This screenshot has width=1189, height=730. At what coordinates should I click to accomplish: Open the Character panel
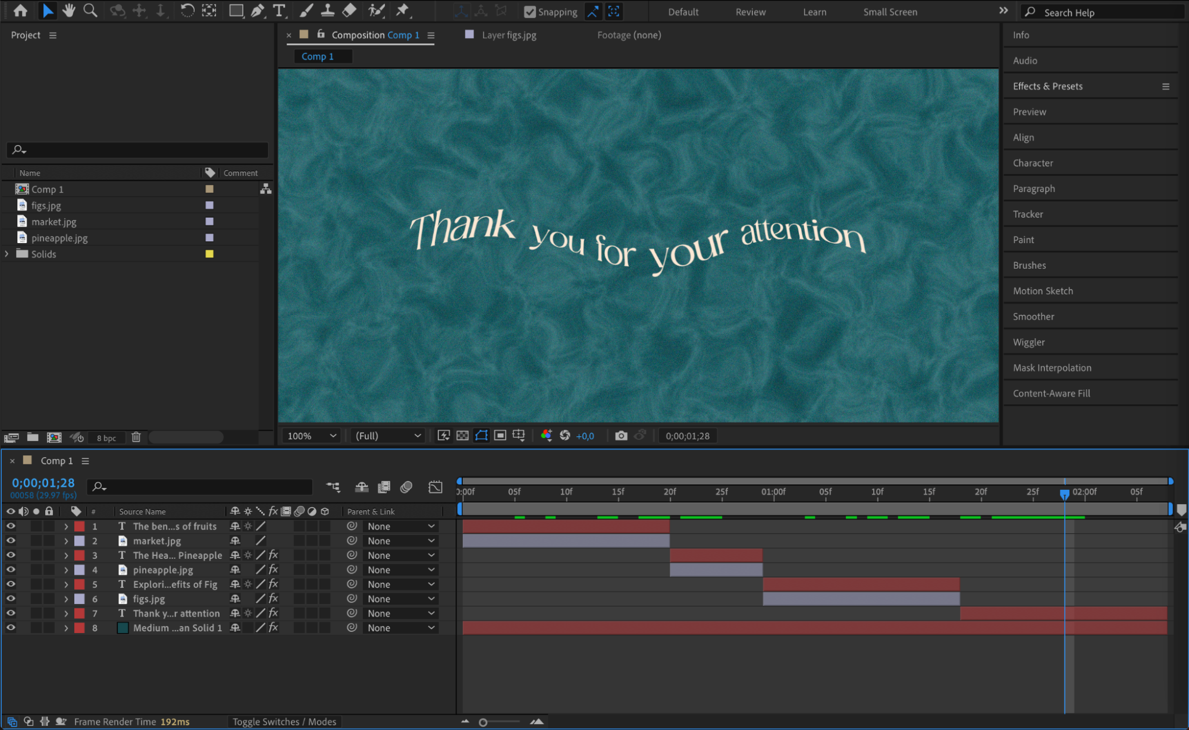(x=1033, y=163)
